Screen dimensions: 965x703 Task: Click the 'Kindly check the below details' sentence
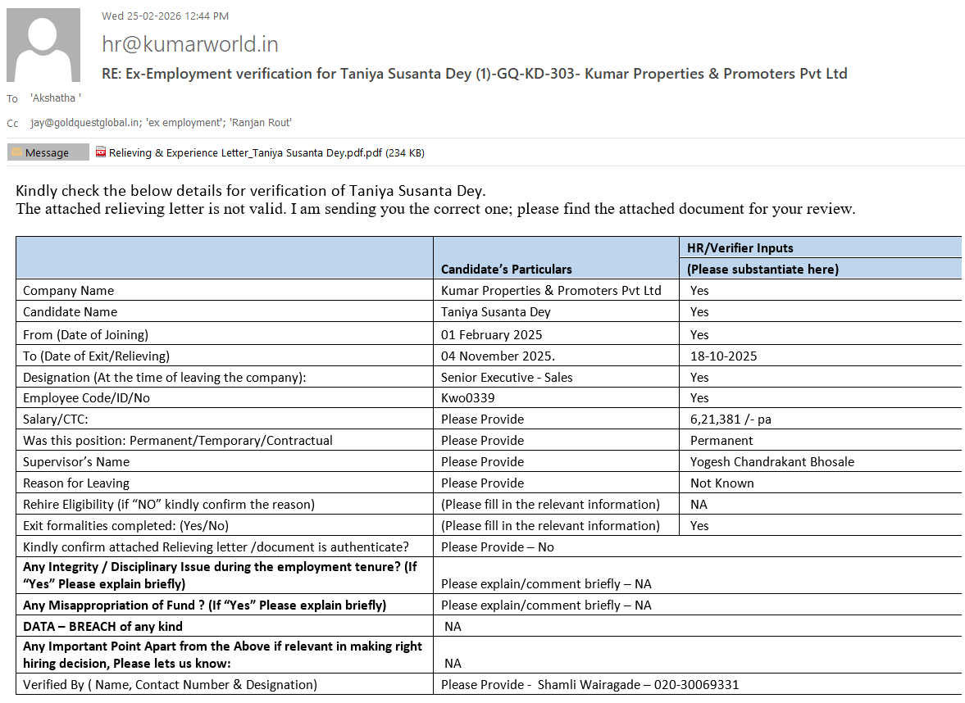tap(251, 191)
